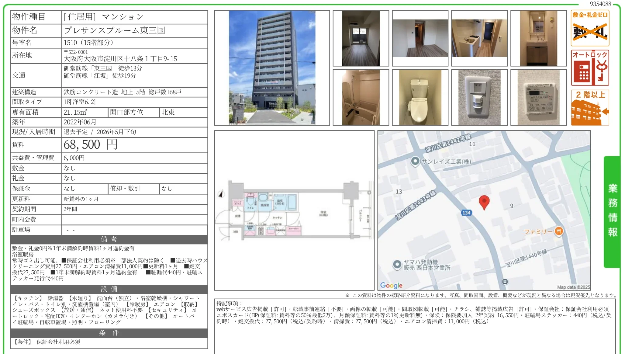
Task: Click the 68,500円 rent value
Action: pyautogui.click(x=91, y=145)
